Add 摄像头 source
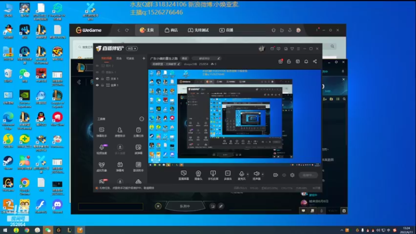The width and height of the screenshot is (416, 234). pos(198,175)
